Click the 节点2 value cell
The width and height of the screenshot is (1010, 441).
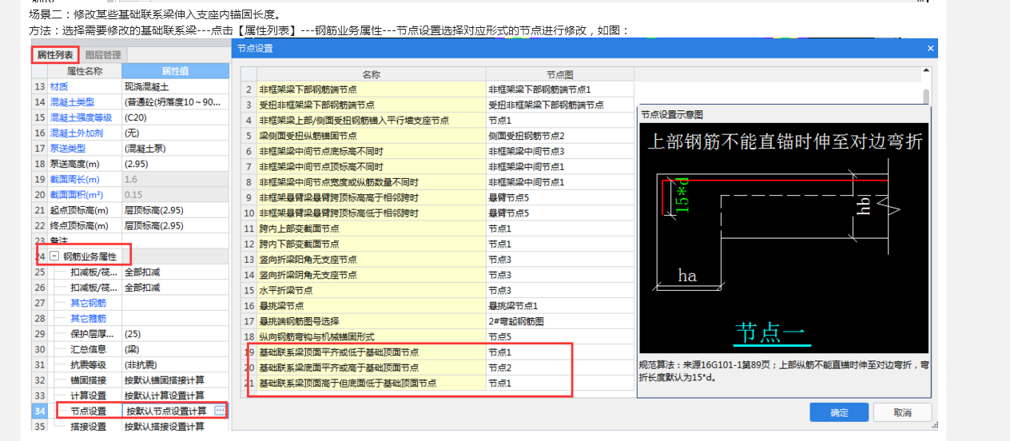(559, 367)
